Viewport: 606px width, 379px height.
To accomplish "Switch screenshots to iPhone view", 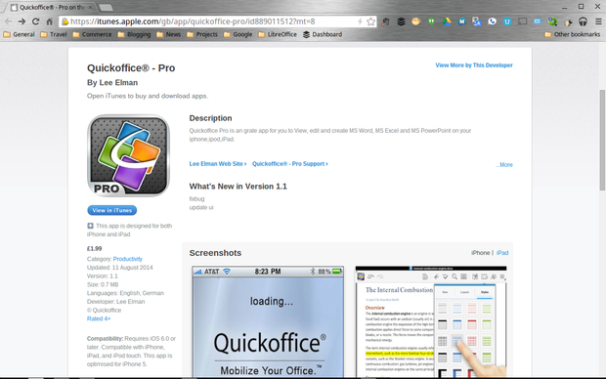I will 480,253.
